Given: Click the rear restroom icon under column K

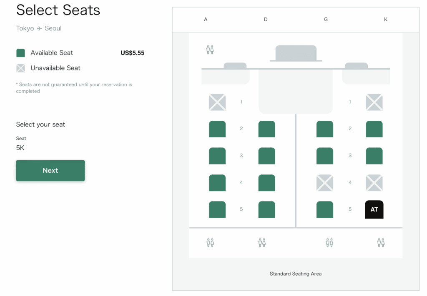Looking at the screenshot, I should click(x=381, y=242).
